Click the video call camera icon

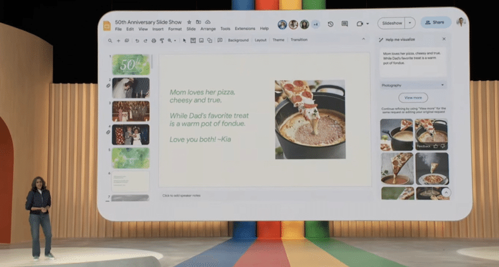tap(360, 24)
